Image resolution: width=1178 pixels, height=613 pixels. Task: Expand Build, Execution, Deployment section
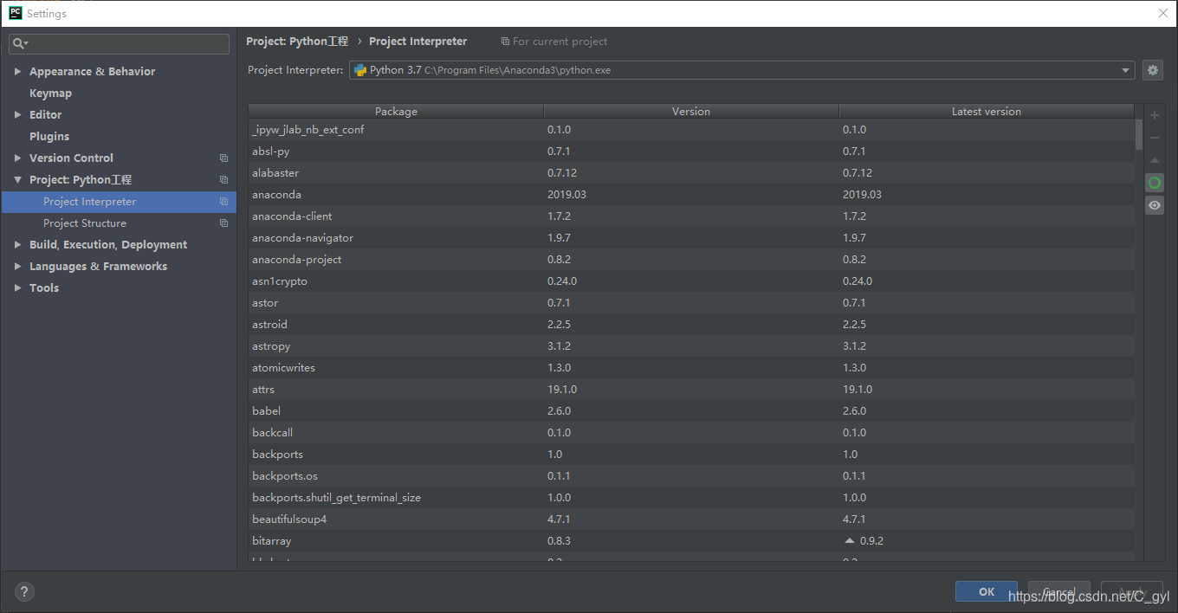tap(17, 245)
